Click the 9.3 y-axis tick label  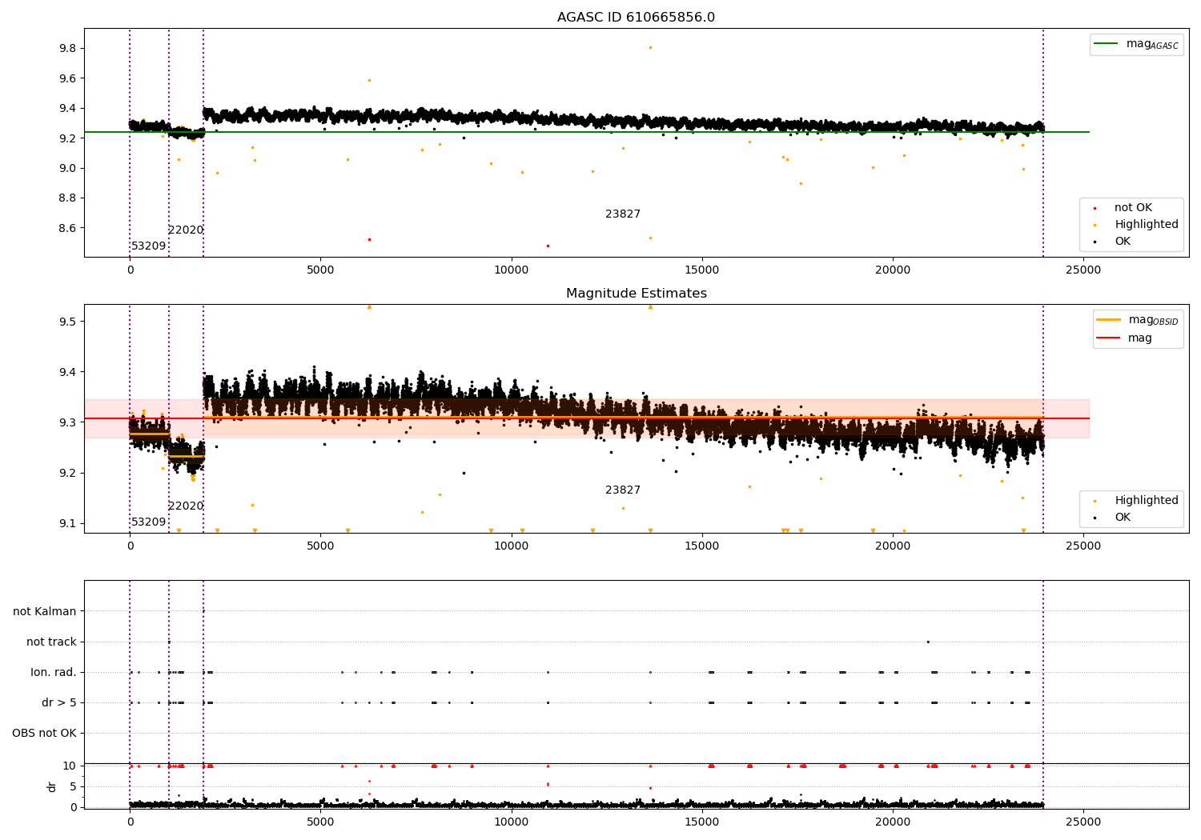point(67,423)
